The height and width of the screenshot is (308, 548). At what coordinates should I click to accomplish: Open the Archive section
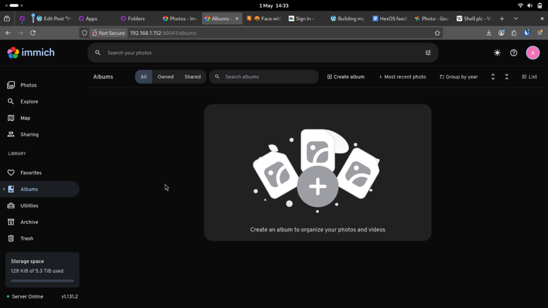coord(40,222)
